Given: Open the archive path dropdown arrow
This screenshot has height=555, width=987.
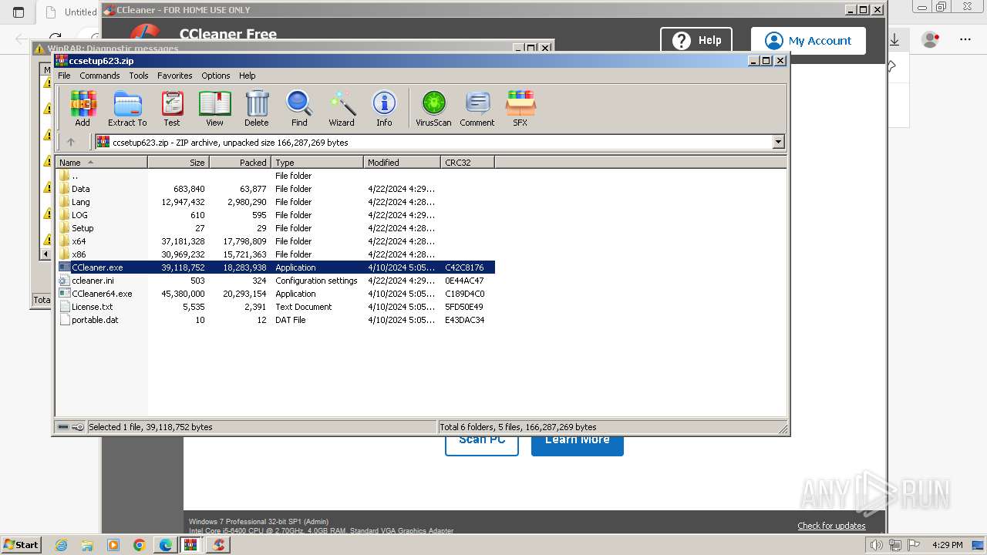Looking at the screenshot, I should click(x=778, y=142).
